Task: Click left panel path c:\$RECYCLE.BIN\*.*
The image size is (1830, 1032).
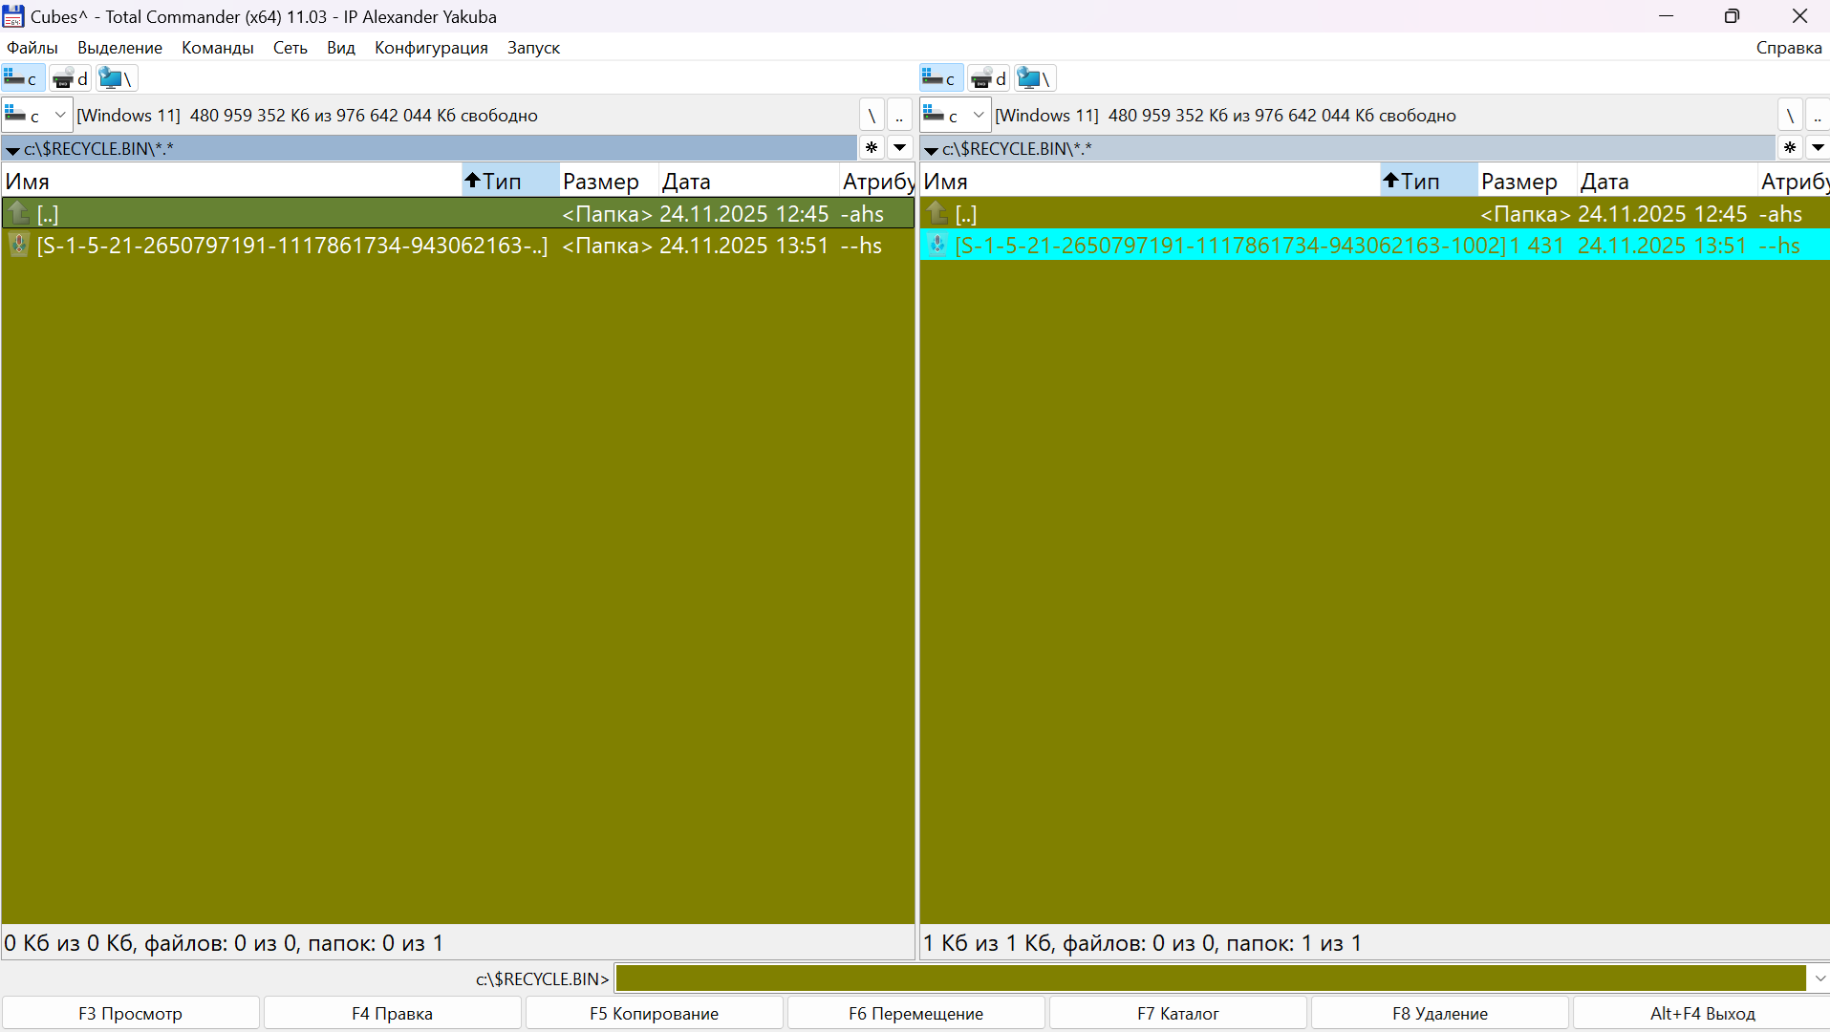Action: pyautogui.click(x=99, y=149)
